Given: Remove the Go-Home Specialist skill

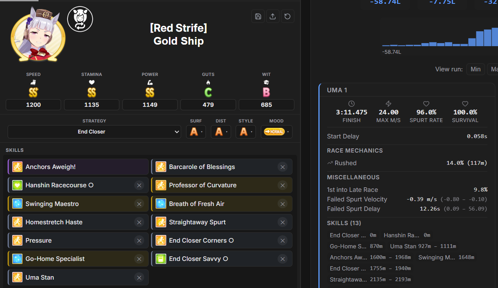Looking at the screenshot, I should pos(139,259).
